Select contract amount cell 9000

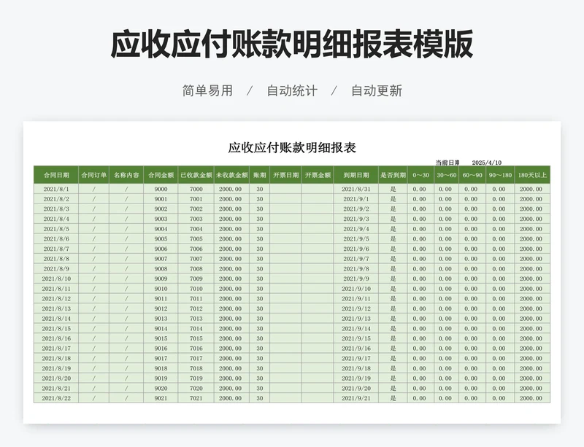[x=161, y=189]
